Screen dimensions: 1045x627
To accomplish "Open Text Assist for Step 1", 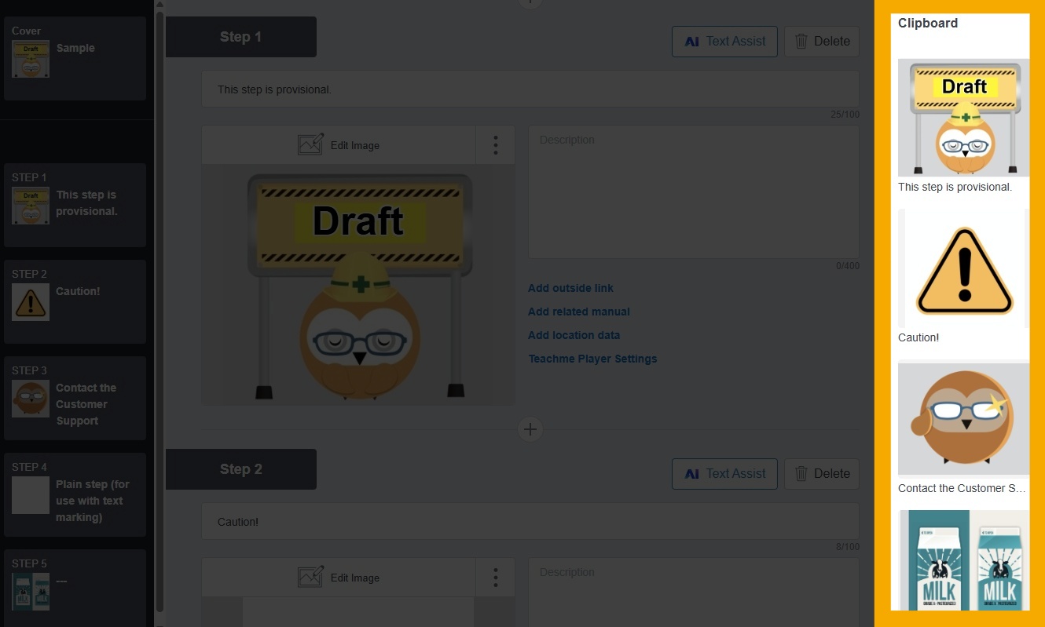I will (x=724, y=41).
